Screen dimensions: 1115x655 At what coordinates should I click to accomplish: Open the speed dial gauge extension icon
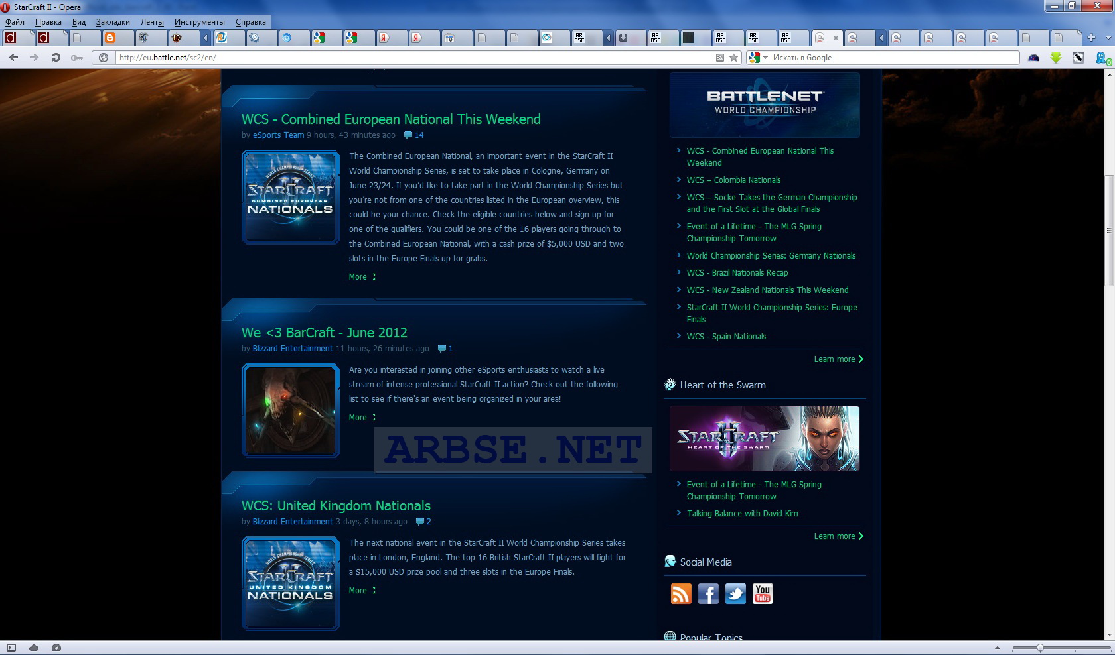(1033, 58)
